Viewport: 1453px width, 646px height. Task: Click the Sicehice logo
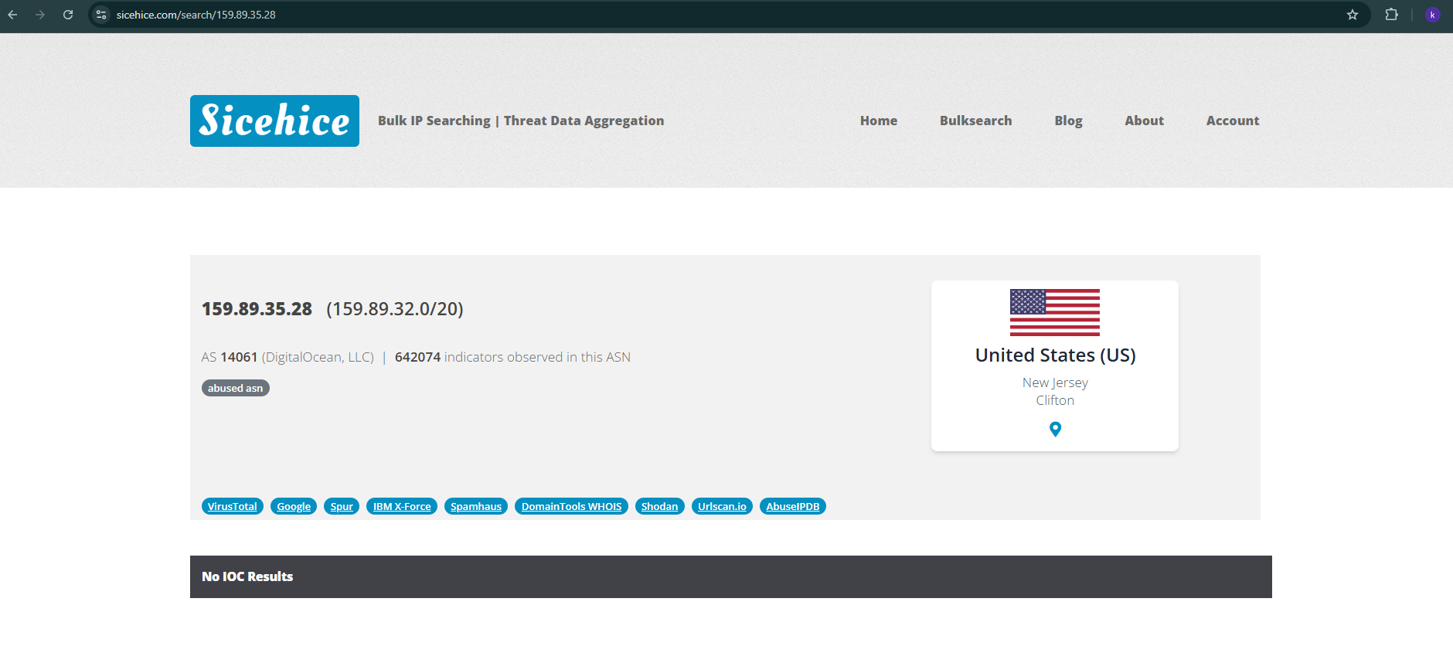click(274, 121)
